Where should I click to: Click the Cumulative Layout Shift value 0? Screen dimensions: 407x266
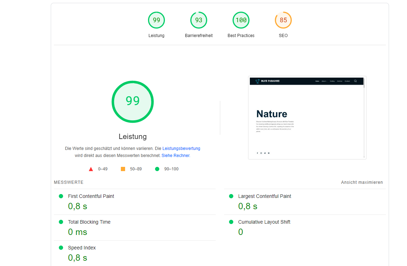(241, 232)
